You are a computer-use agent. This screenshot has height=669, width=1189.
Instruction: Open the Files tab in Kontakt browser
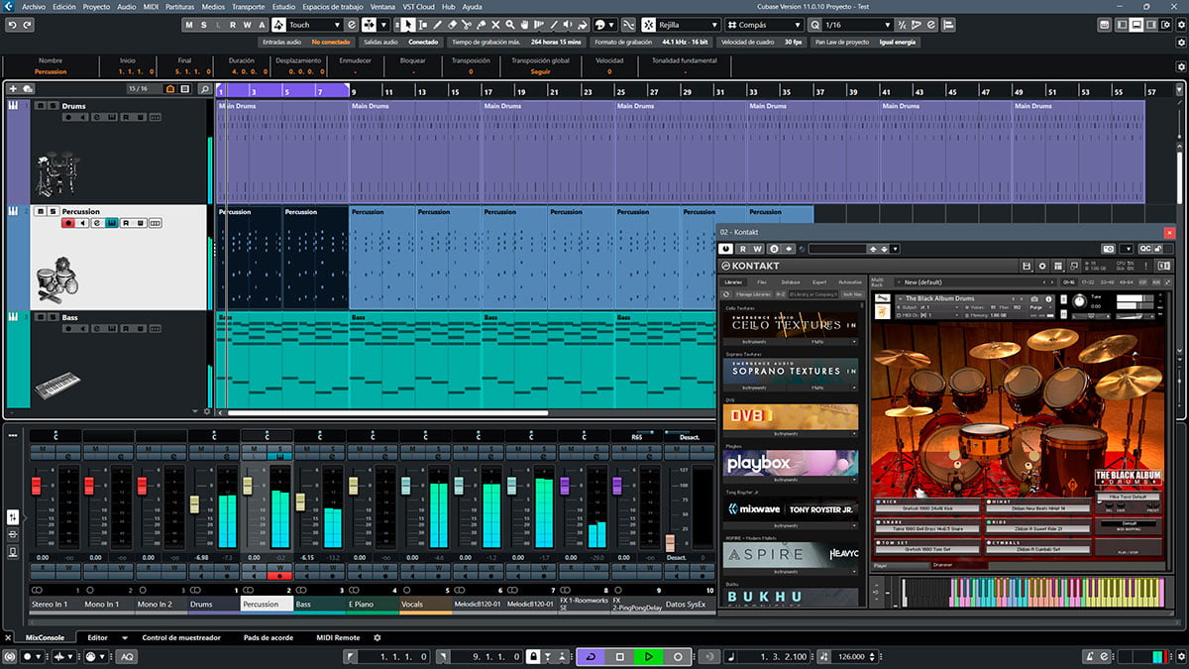point(761,282)
